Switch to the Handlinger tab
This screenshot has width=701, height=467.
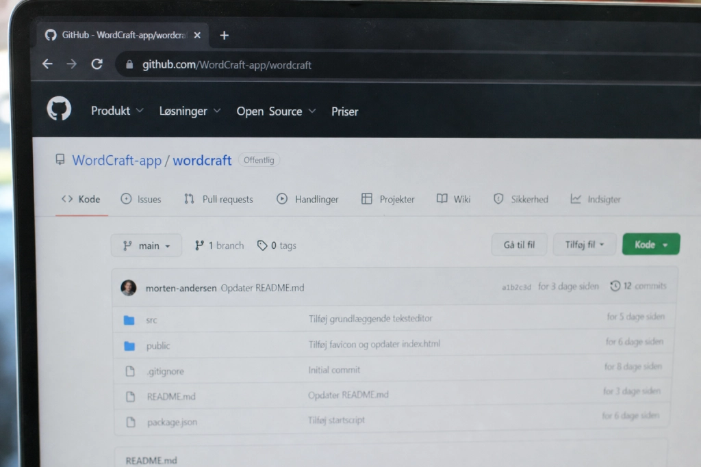click(x=307, y=199)
